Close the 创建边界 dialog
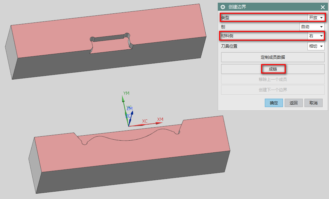 coord(323,7)
